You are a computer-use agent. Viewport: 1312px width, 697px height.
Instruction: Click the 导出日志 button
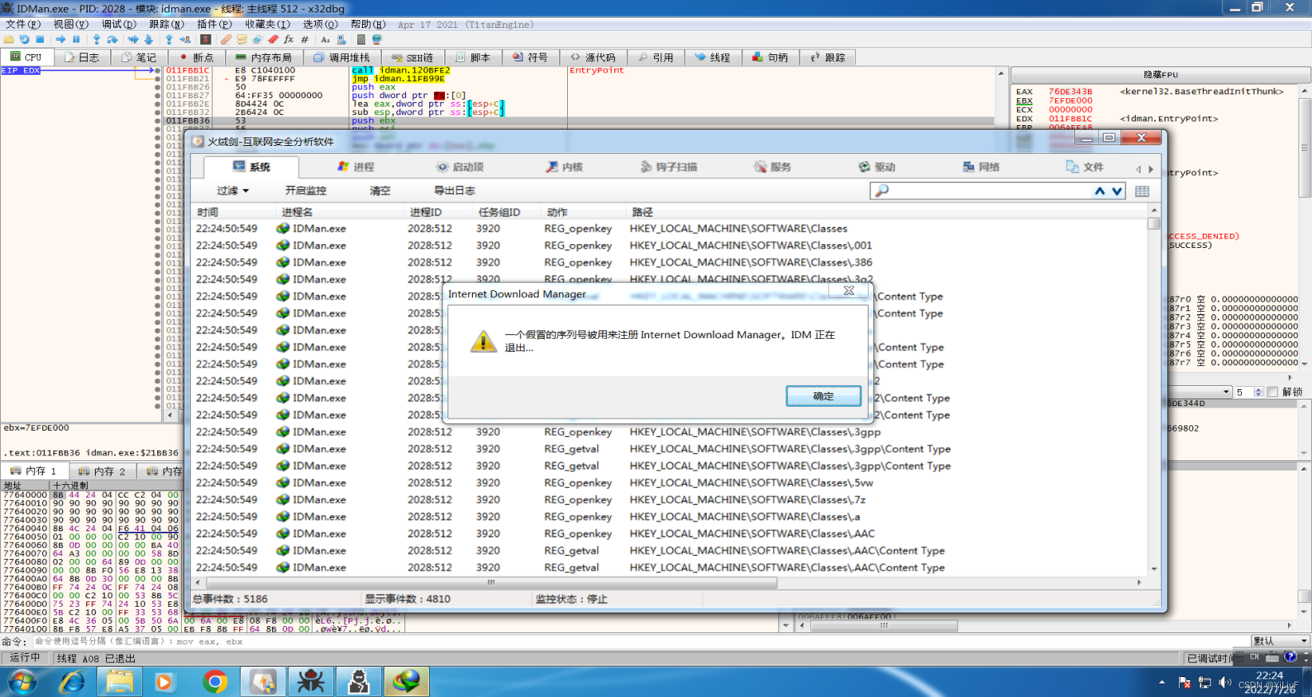pyautogui.click(x=455, y=191)
